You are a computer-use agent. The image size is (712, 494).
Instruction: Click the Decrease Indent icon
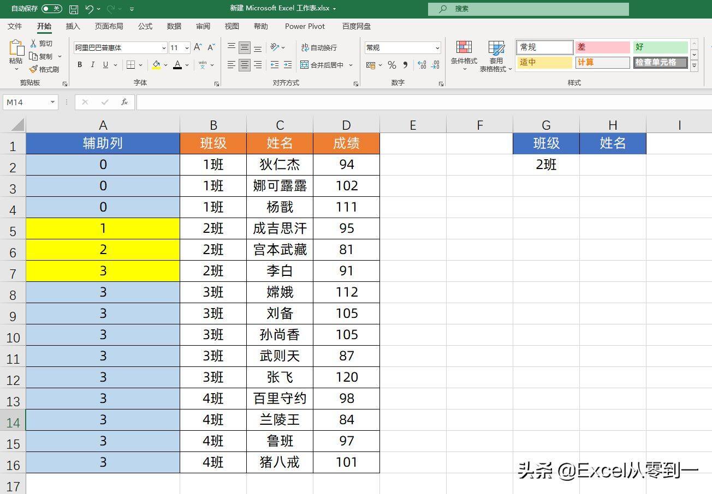tap(275, 65)
